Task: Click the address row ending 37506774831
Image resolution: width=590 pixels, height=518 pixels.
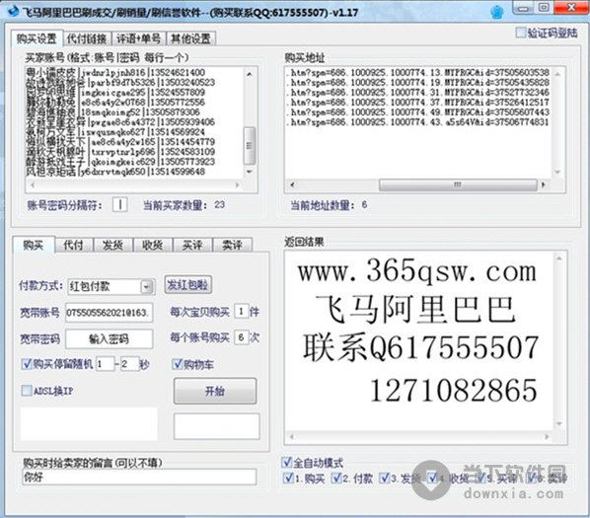Action: (417, 121)
